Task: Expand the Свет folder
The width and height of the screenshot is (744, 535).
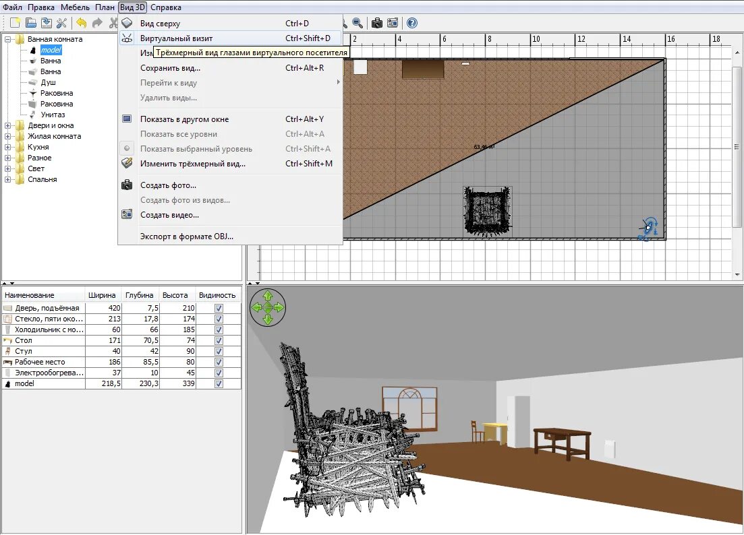Action: [7, 168]
